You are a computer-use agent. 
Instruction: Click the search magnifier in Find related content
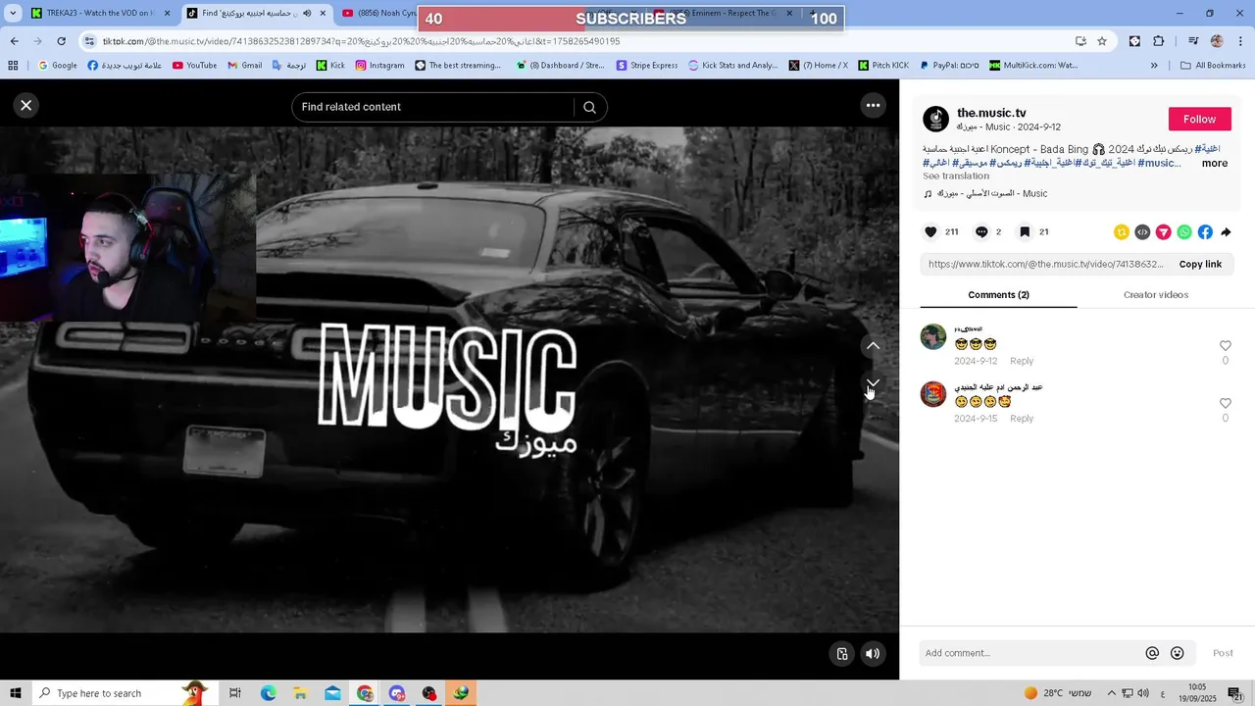[x=589, y=107]
